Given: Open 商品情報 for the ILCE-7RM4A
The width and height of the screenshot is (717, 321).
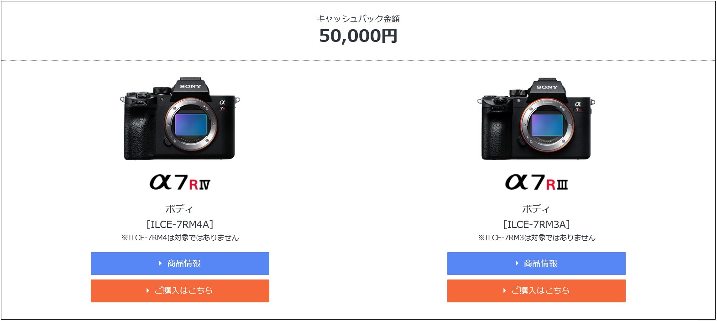Looking at the screenshot, I should point(180,264).
